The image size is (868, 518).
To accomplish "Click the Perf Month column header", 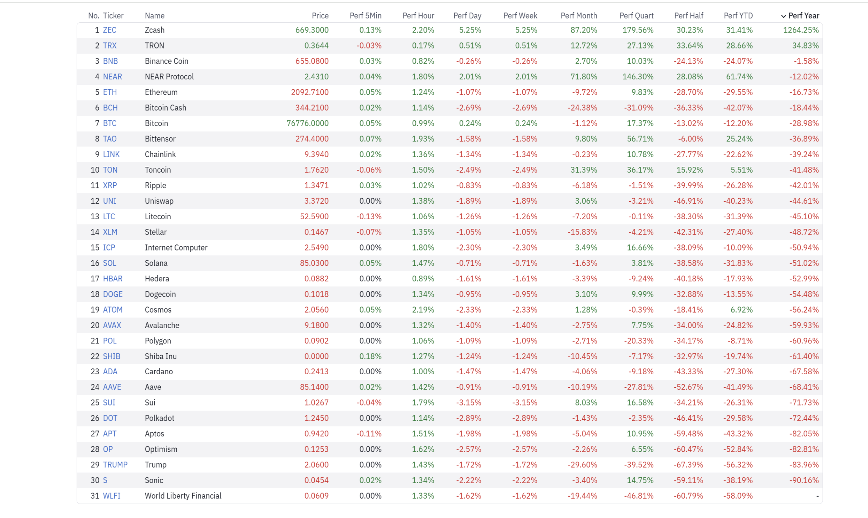I will point(579,16).
